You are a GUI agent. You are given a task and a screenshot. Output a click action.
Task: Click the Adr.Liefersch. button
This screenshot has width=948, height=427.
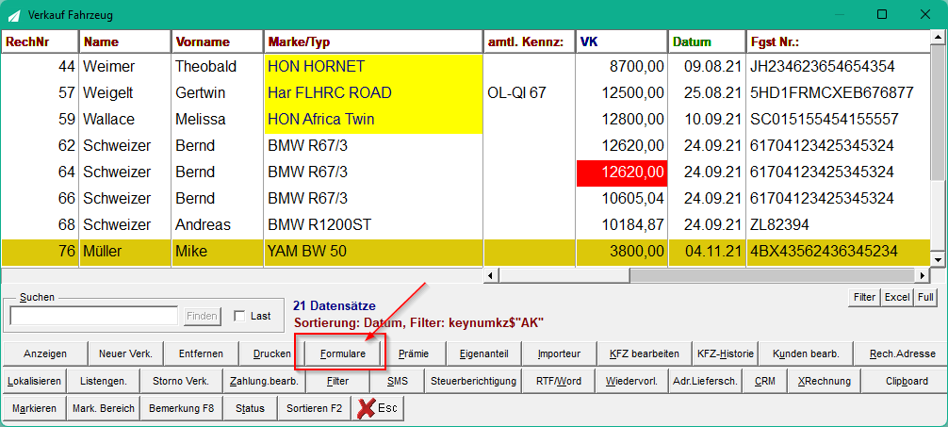pyautogui.click(x=705, y=382)
